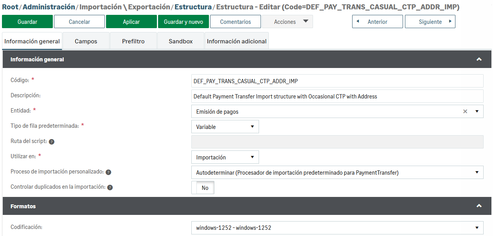Screen dimensions: 493x236
Task: Open the Prefiltro tab
Action: tap(133, 41)
